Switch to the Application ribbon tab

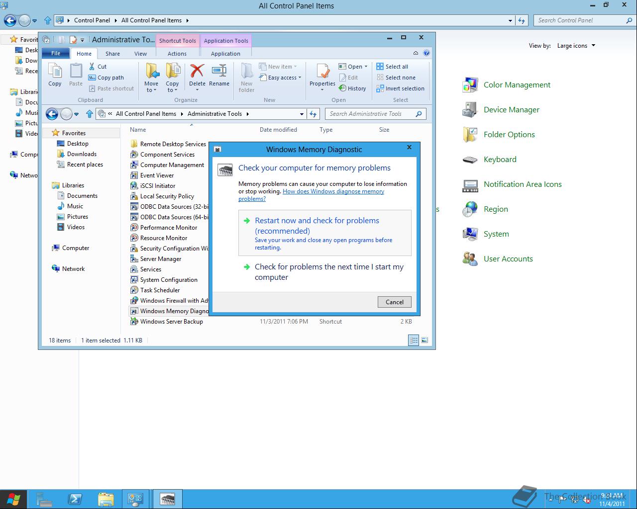(225, 54)
